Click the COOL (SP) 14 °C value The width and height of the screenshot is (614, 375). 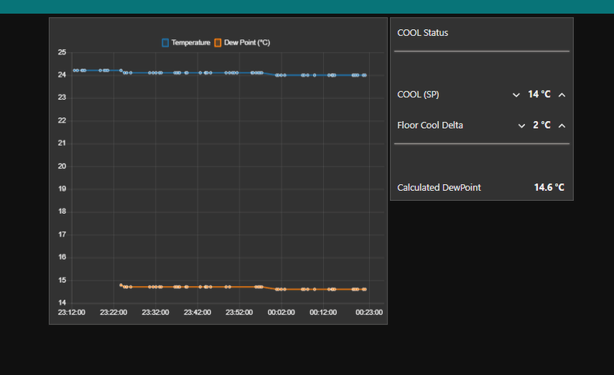coord(539,94)
